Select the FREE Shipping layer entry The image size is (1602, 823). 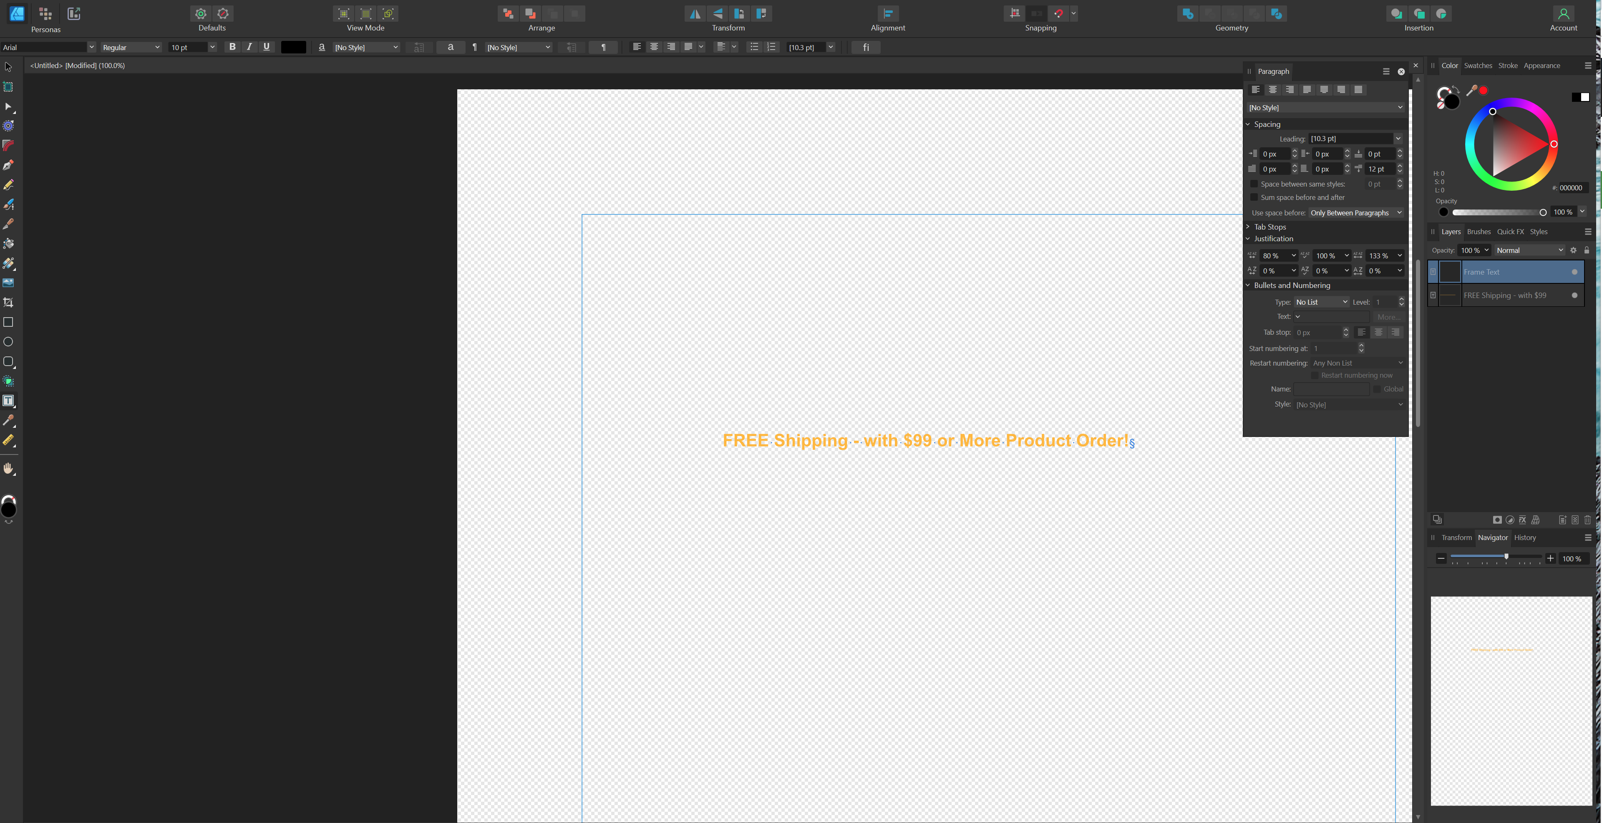coord(1504,295)
